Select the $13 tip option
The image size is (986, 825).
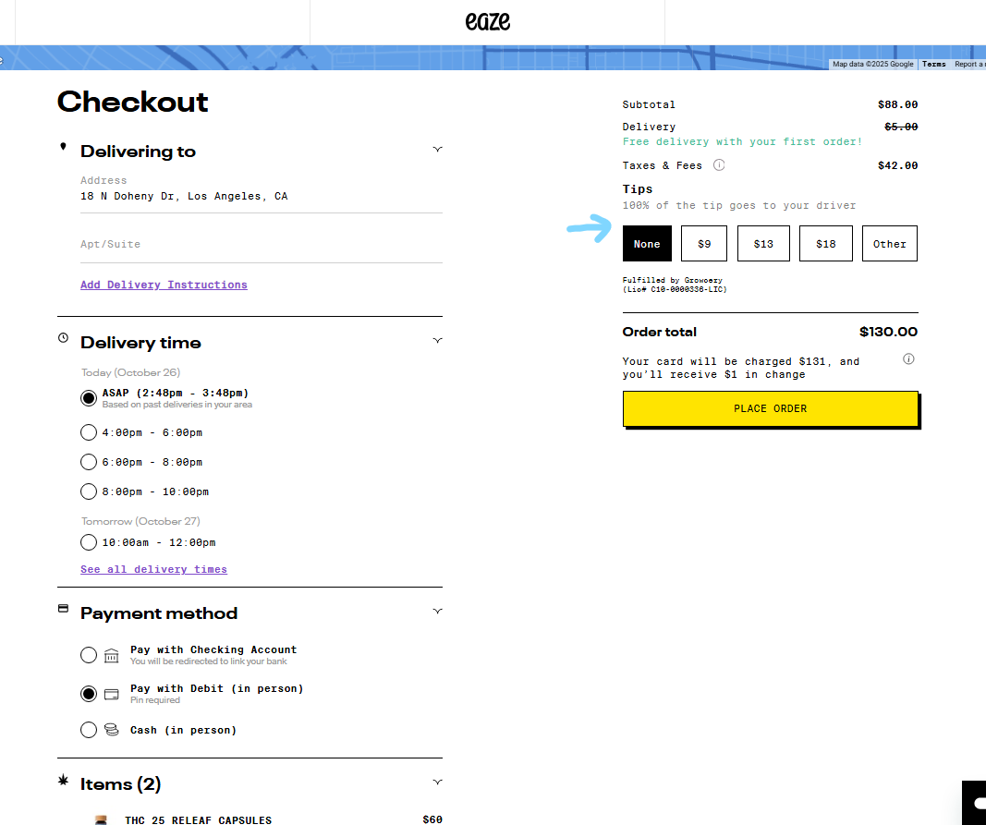coord(763,244)
